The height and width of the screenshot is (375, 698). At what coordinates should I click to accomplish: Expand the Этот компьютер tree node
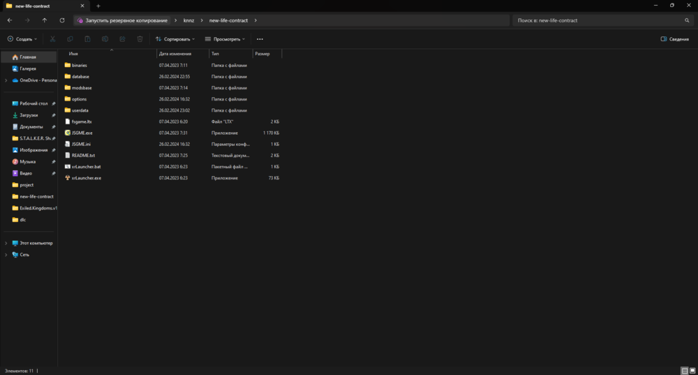pyautogui.click(x=6, y=243)
